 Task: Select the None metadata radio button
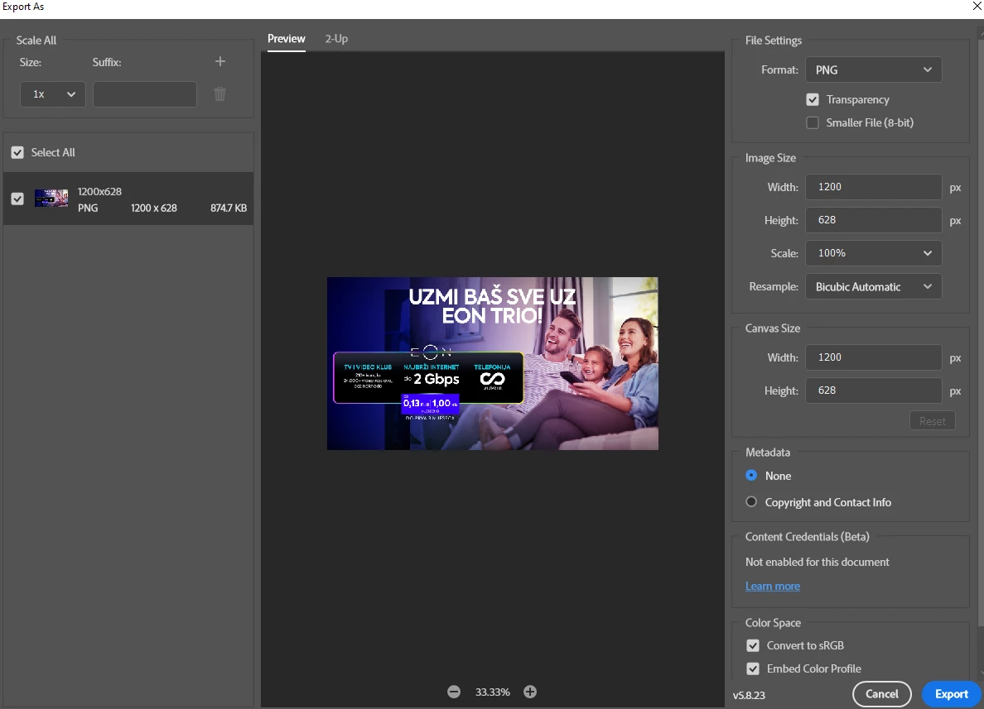751,476
